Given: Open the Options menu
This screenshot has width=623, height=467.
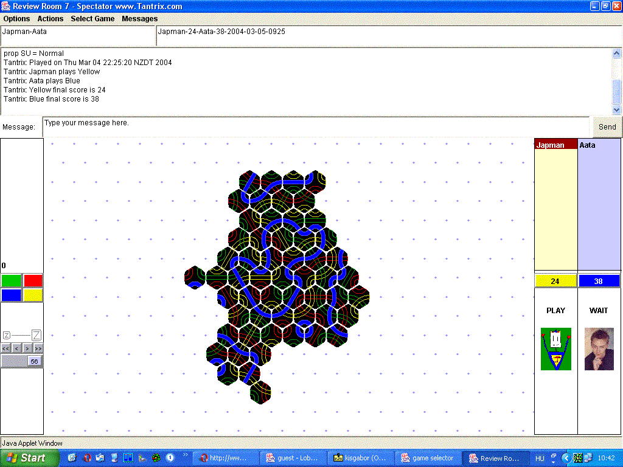Looking at the screenshot, I should [16, 19].
